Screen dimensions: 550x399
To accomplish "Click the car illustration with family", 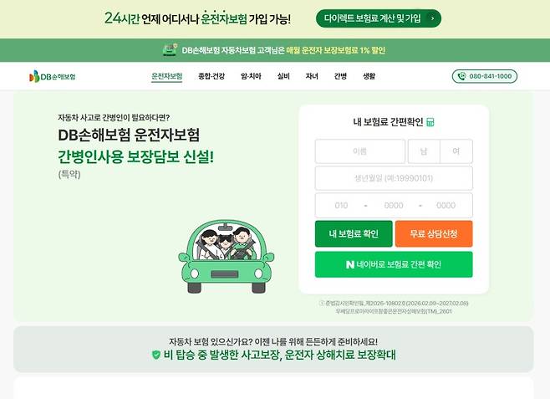I will click(x=227, y=257).
